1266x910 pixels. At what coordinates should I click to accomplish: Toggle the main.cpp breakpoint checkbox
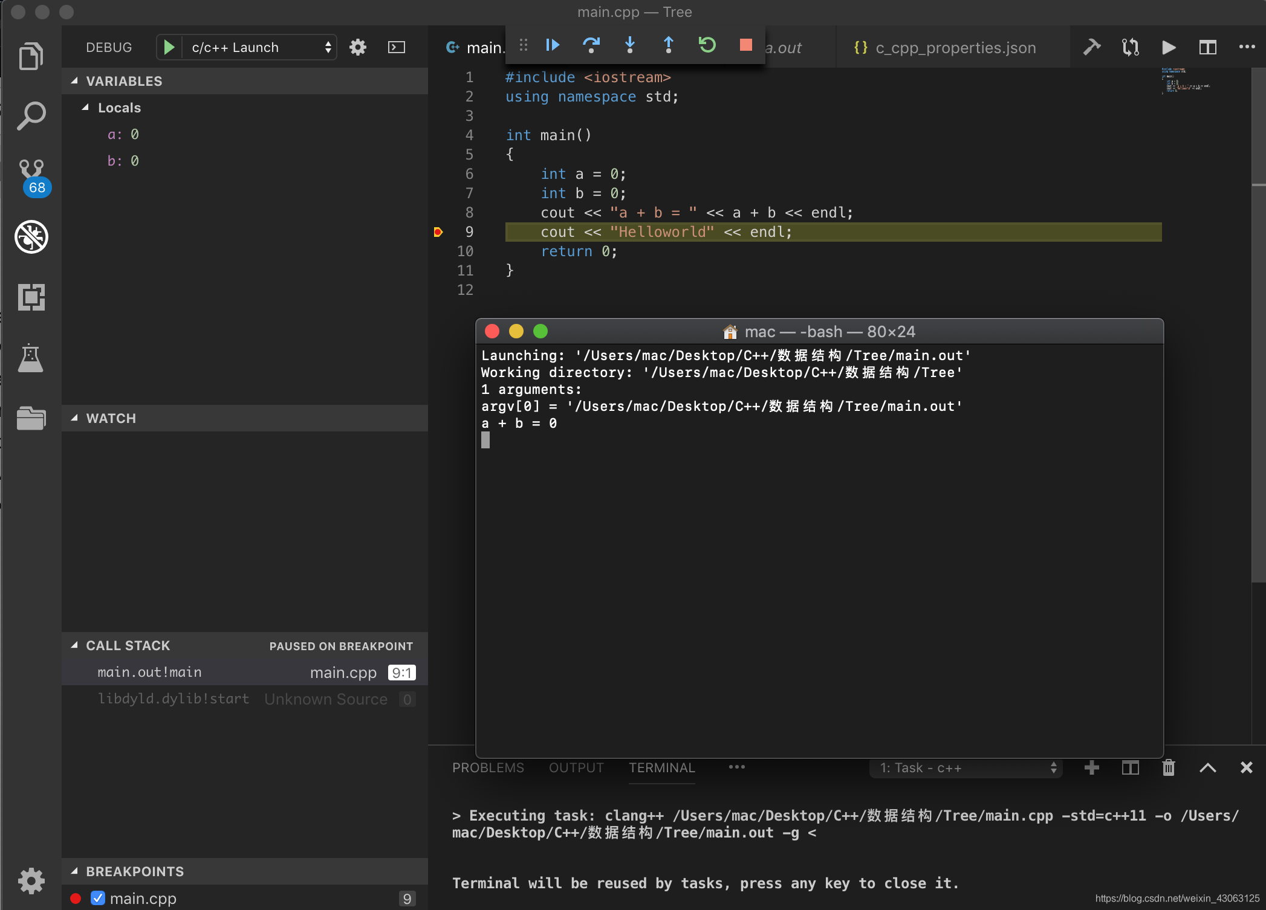point(98,898)
